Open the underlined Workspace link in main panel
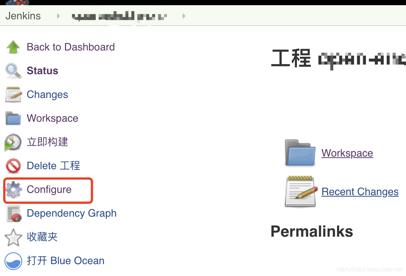This screenshot has width=406, height=276. pyautogui.click(x=347, y=153)
